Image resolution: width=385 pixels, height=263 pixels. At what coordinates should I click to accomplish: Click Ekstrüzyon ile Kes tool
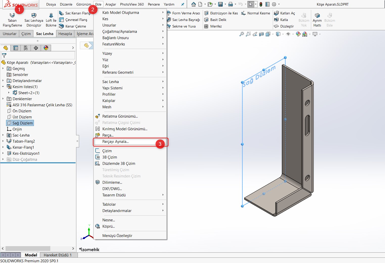pos(221,13)
